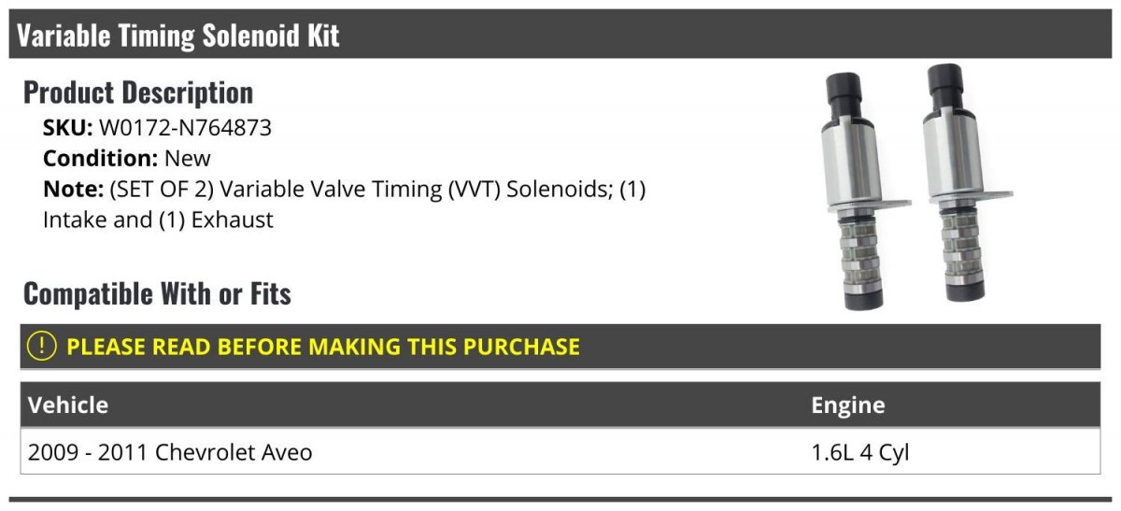
Task: Click the PLEASE READ BEFORE MAKING THIS PURCHASE banner
Action: coord(560,347)
